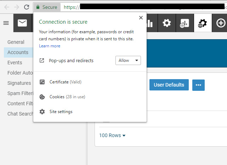
Task: Open the Domain Settings gear-globe icon
Action: pos(203,23)
